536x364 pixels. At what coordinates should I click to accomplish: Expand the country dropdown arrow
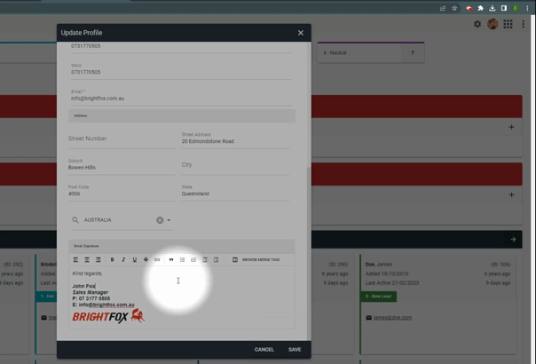click(169, 220)
